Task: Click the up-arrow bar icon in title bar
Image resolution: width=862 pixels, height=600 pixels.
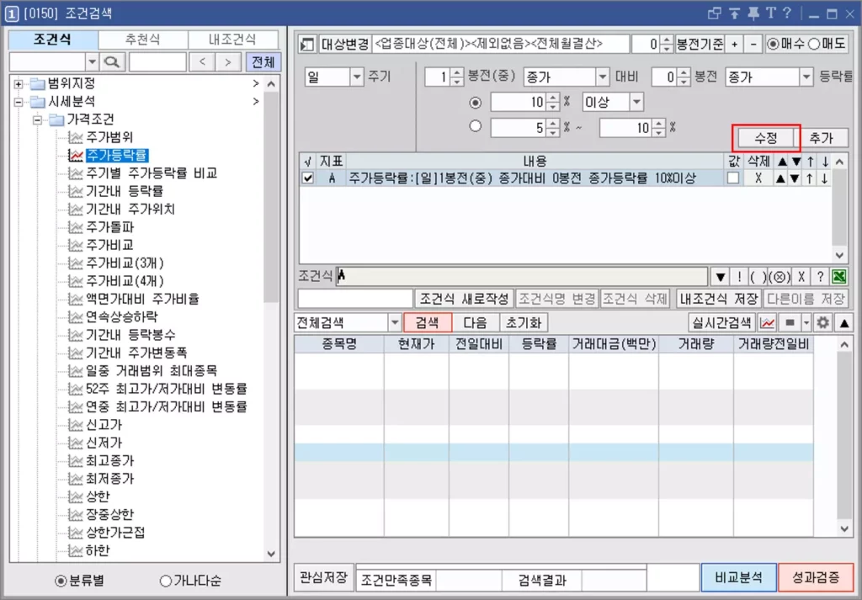Action: tap(734, 13)
